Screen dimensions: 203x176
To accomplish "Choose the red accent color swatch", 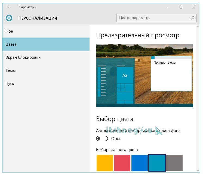I will pyautogui.click(x=122, y=163).
